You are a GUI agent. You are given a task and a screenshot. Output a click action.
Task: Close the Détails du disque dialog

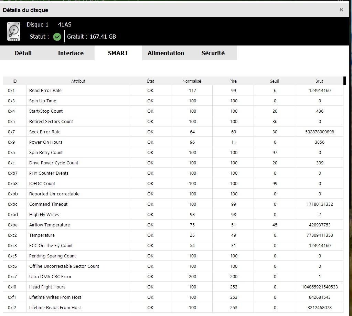[x=341, y=10]
